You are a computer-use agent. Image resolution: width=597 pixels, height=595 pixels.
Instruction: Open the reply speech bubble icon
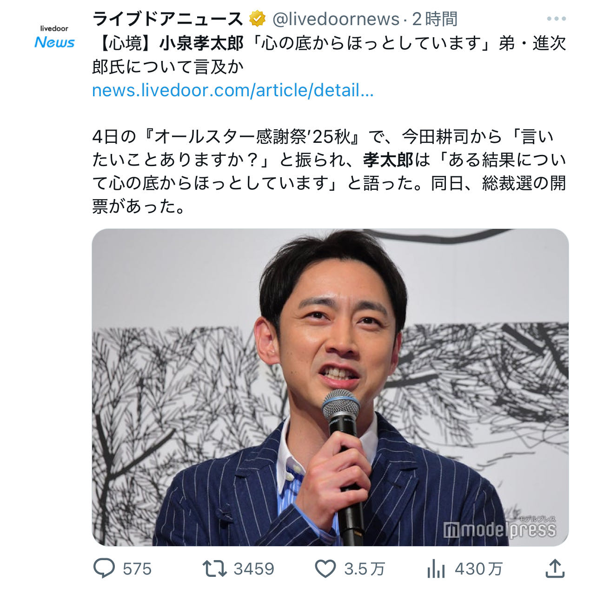tap(104, 568)
